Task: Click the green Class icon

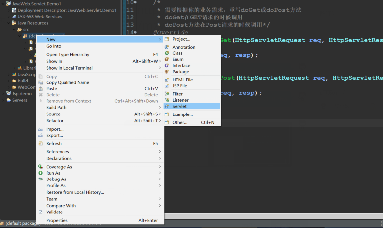Action: 167,53
